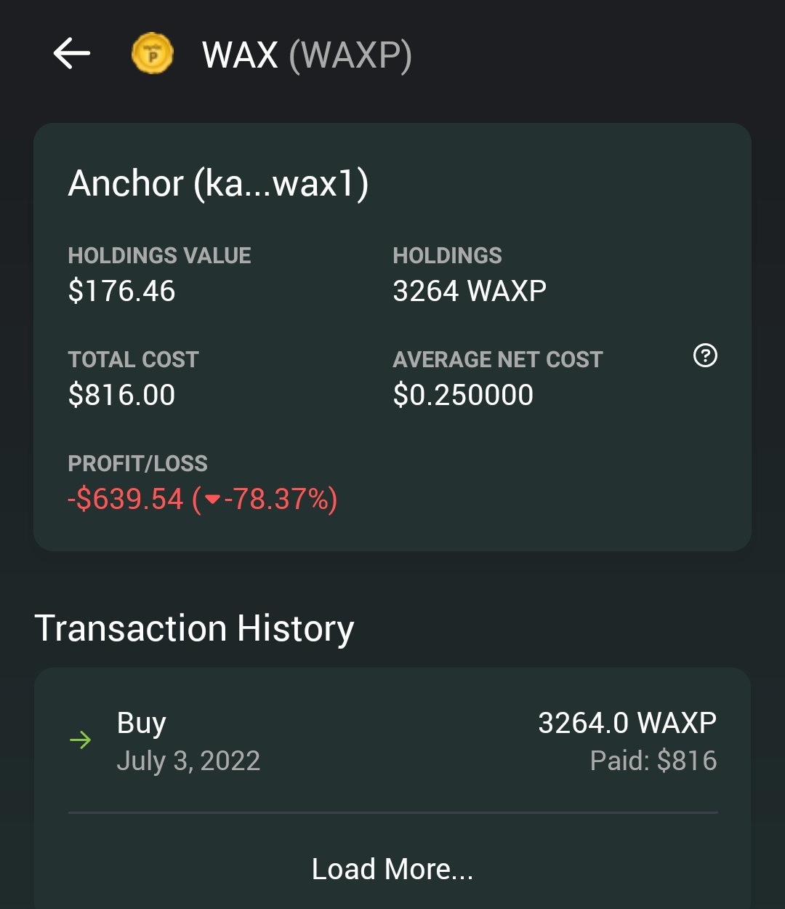
Task: Click the PROFIT/LOSS label
Action: pos(138,463)
